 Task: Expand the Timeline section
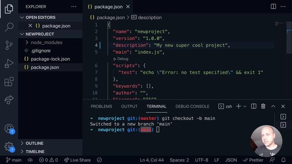click(51, 152)
